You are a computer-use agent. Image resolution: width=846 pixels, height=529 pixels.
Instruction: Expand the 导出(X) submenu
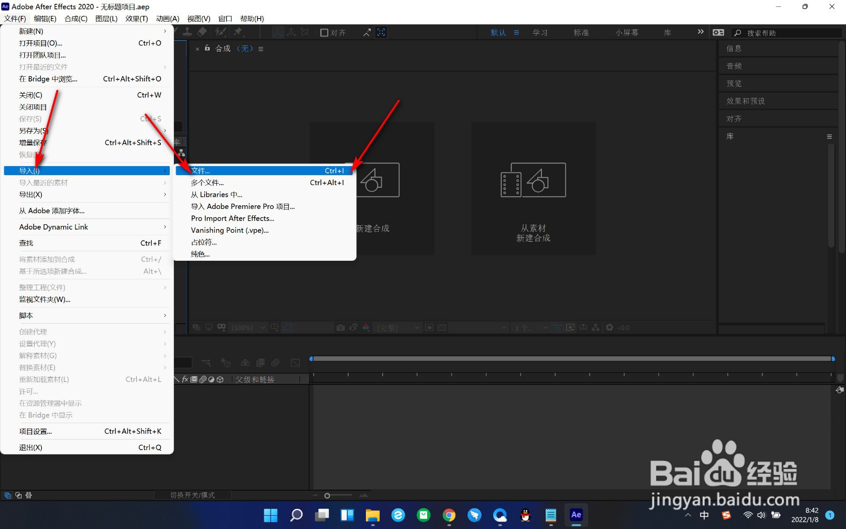pyautogui.click(x=87, y=195)
